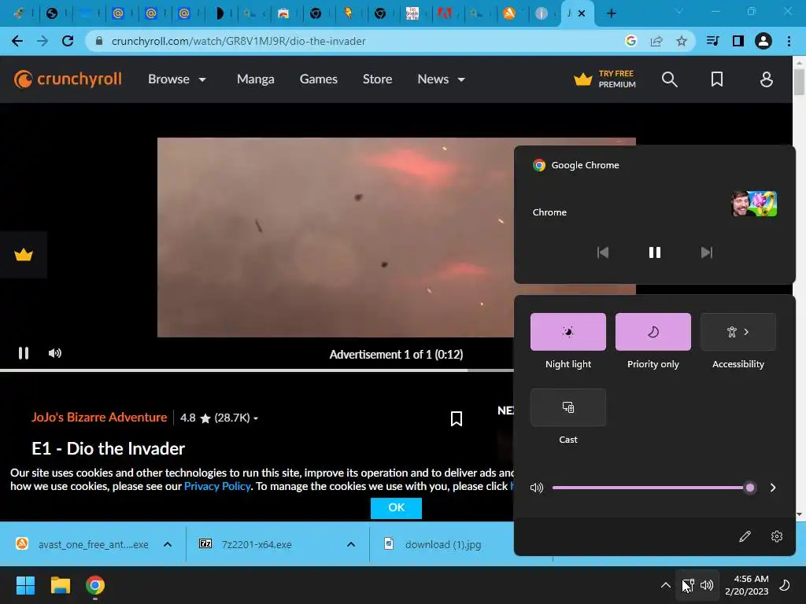Accept cookies with OK button

pyautogui.click(x=396, y=507)
